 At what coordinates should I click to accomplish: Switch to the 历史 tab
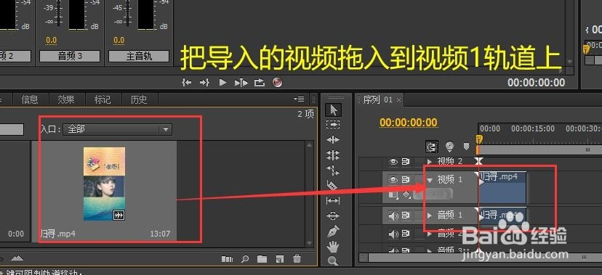click(139, 100)
